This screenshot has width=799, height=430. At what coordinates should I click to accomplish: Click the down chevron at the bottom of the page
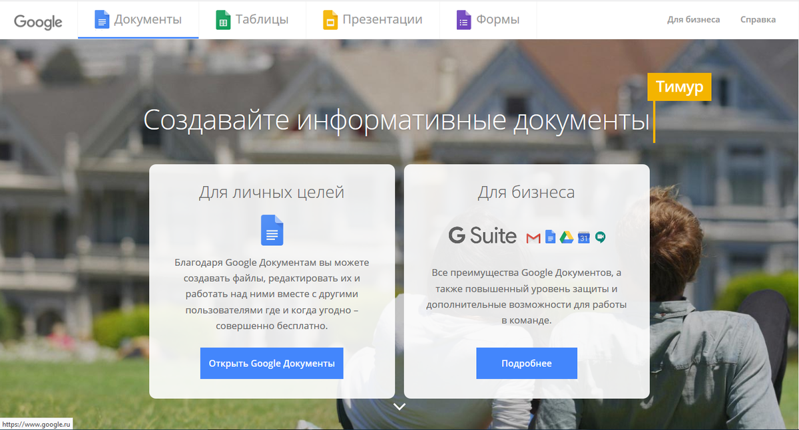pos(400,406)
